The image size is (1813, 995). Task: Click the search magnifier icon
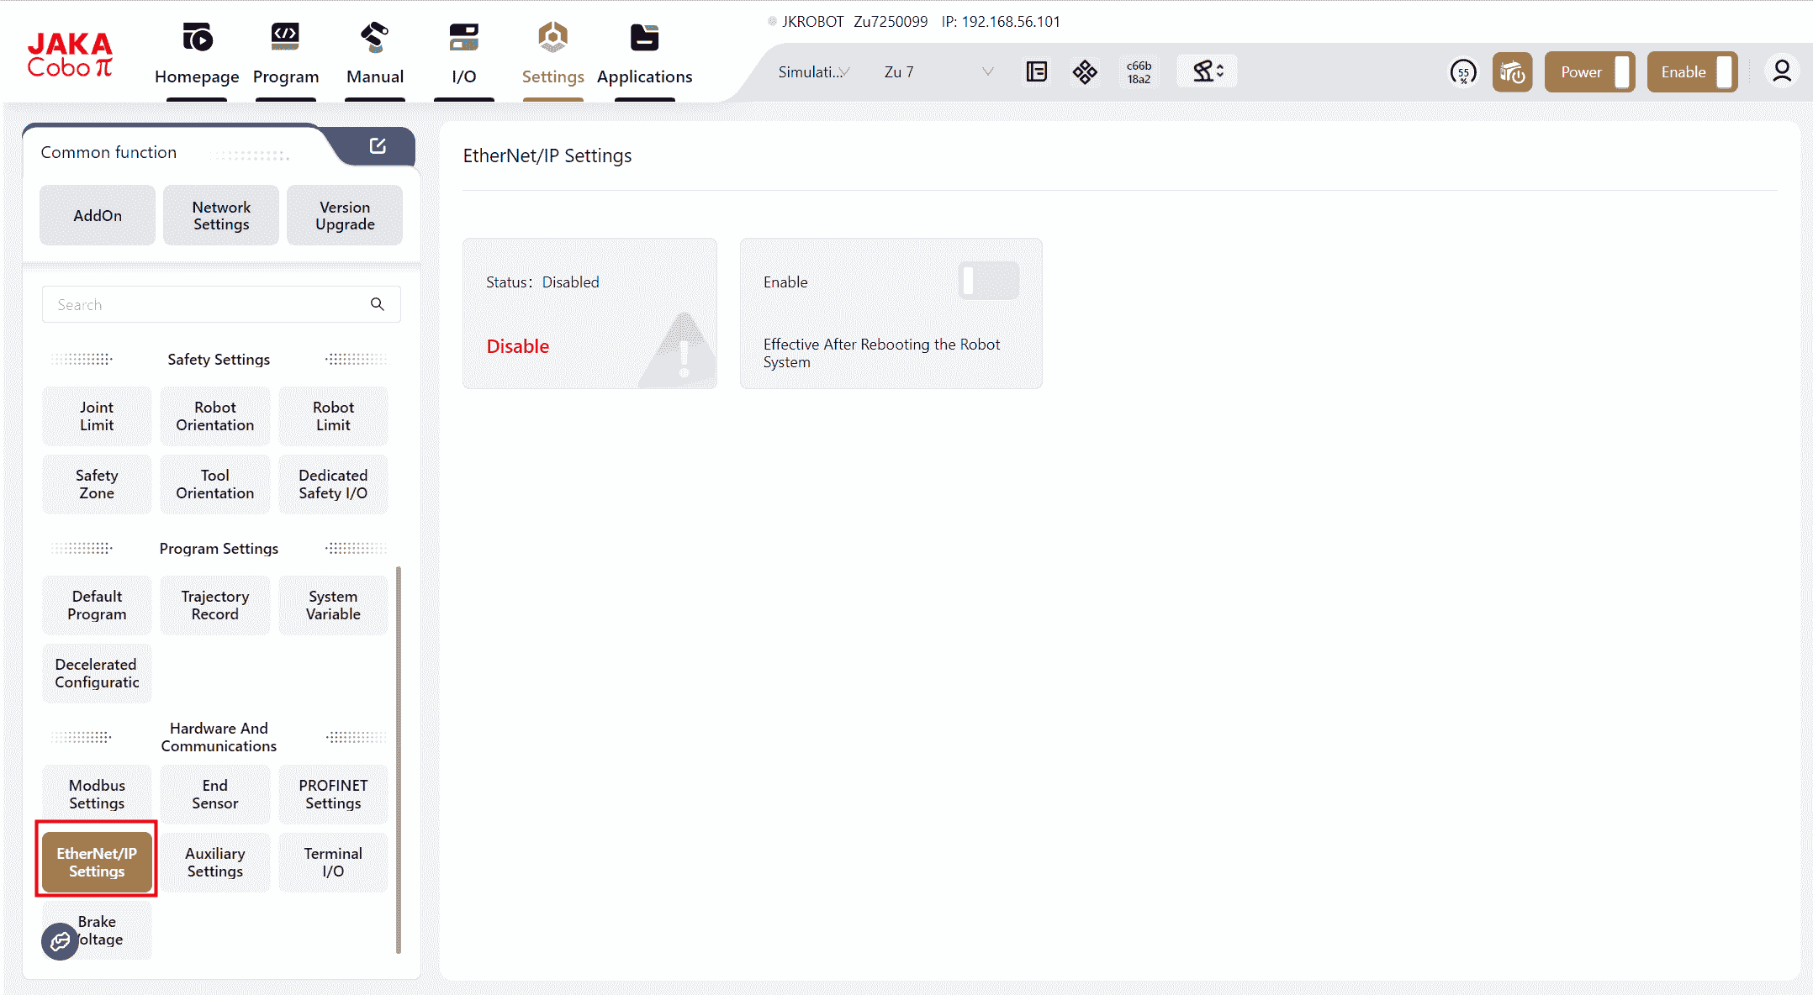pyautogui.click(x=378, y=304)
